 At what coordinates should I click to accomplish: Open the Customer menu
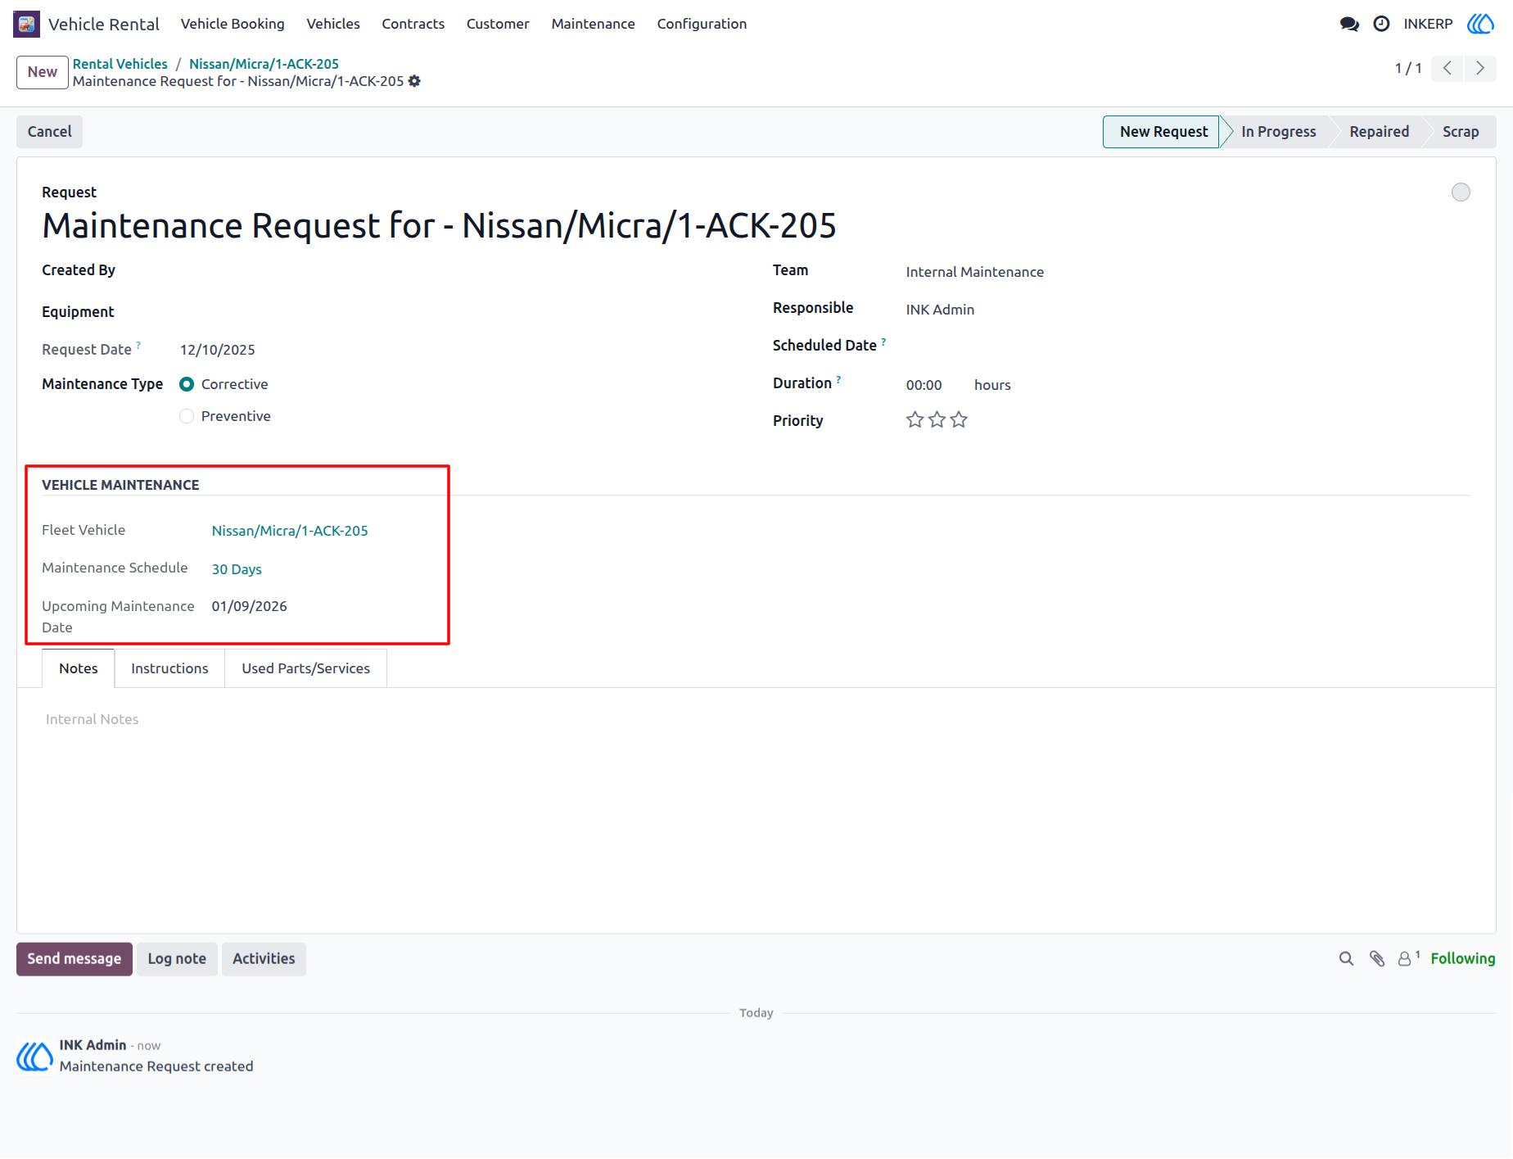tap(498, 24)
